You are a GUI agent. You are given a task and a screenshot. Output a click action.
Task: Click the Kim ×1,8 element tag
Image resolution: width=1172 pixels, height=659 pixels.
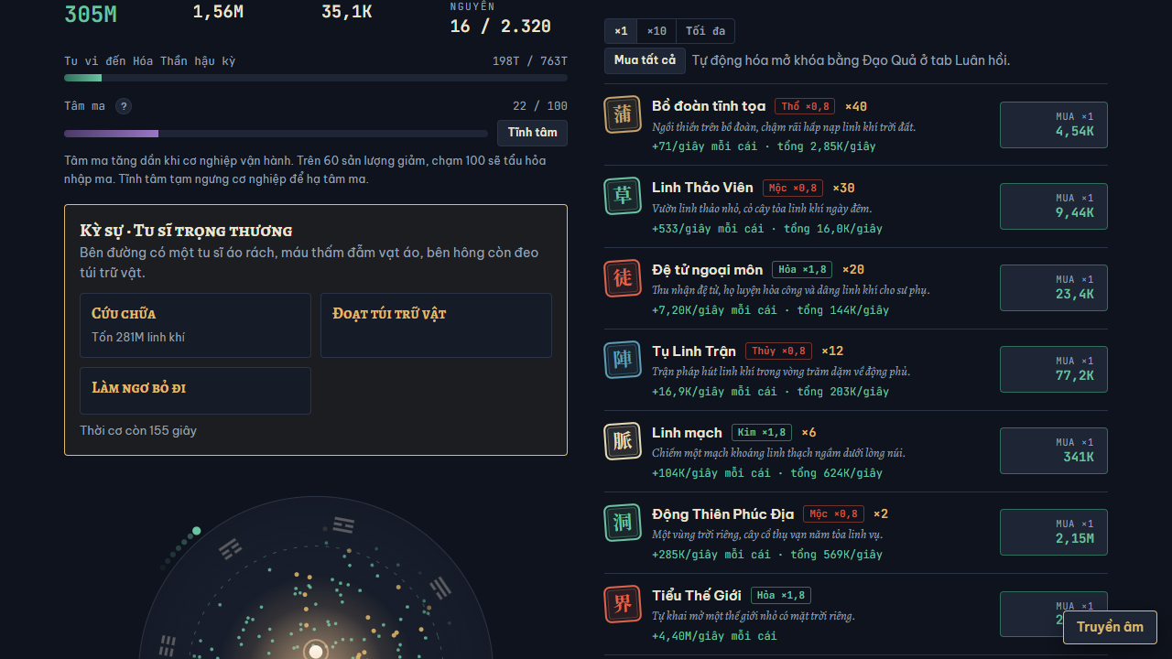[761, 432]
